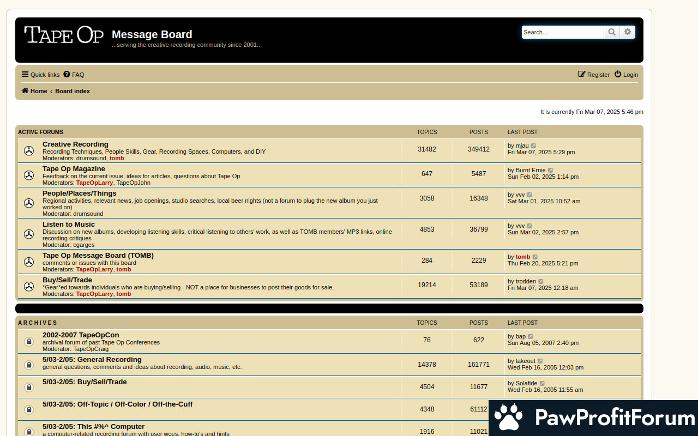Screen dimensions: 698x436
Task: View latest post icon by takeout
Action: 540,361
